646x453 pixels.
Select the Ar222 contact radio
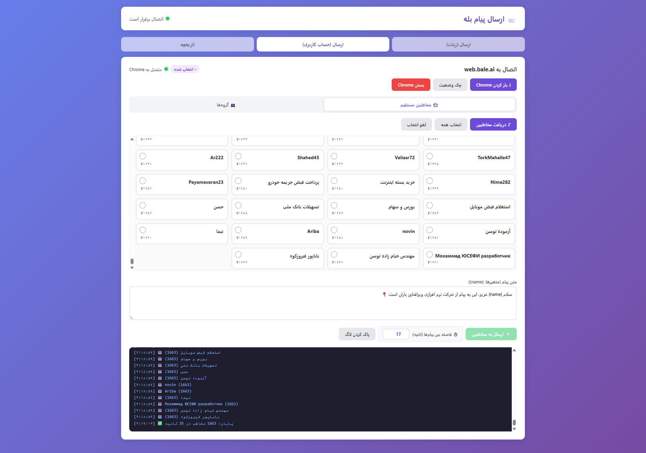click(143, 156)
